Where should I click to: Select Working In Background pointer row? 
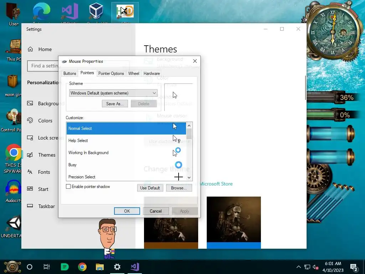coord(126,153)
